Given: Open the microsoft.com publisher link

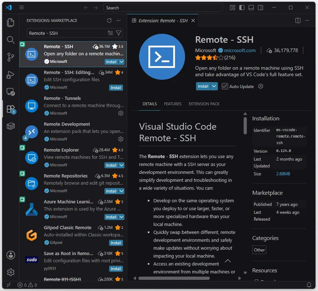Looking at the screenshot, I should click(240, 51).
